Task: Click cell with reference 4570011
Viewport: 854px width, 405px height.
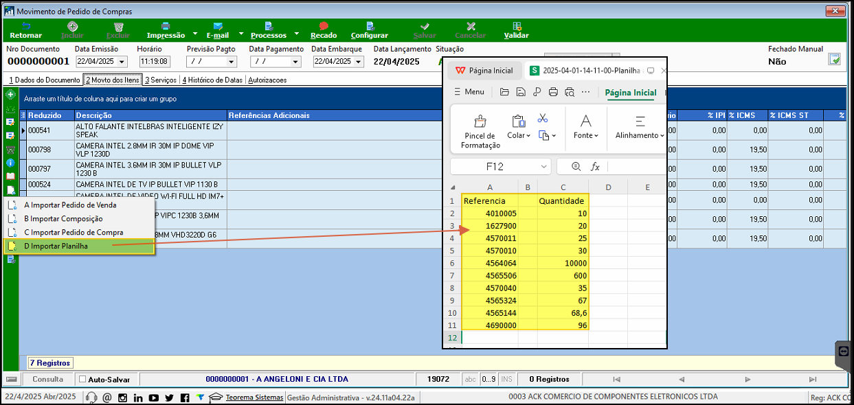Action: click(x=490, y=238)
